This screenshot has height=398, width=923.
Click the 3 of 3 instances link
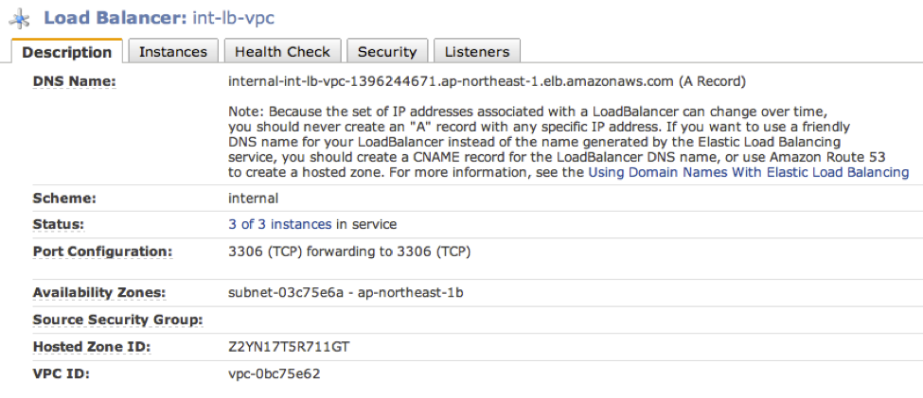point(279,225)
